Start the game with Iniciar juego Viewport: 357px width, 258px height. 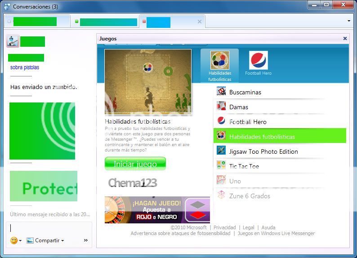click(135, 164)
